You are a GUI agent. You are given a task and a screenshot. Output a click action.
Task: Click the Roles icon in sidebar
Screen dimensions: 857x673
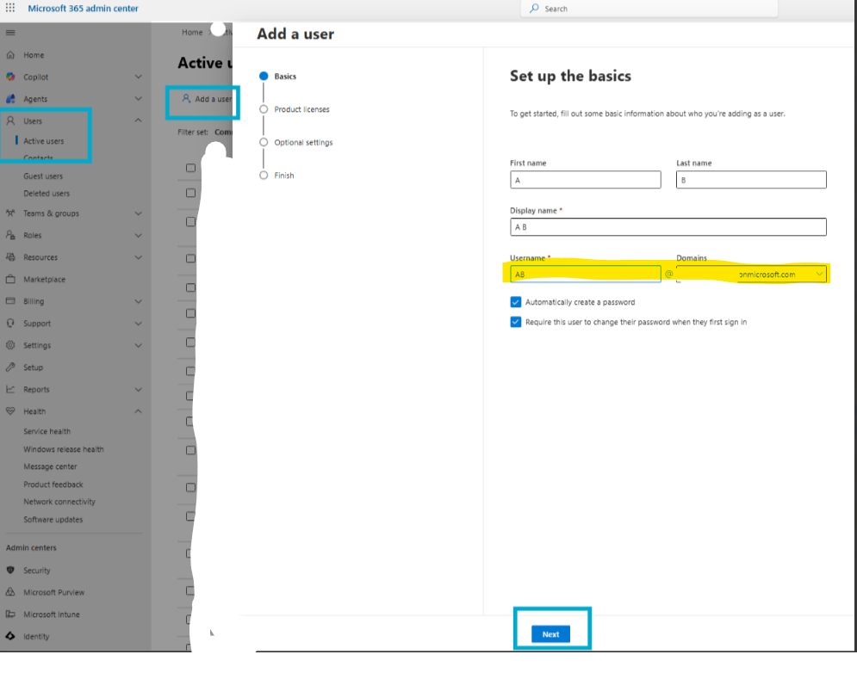click(10, 235)
